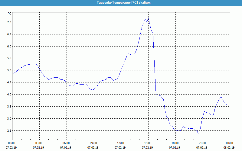Click the 03:00 time label on the x-axis
242x151 pixels.
[x=39, y=143]
